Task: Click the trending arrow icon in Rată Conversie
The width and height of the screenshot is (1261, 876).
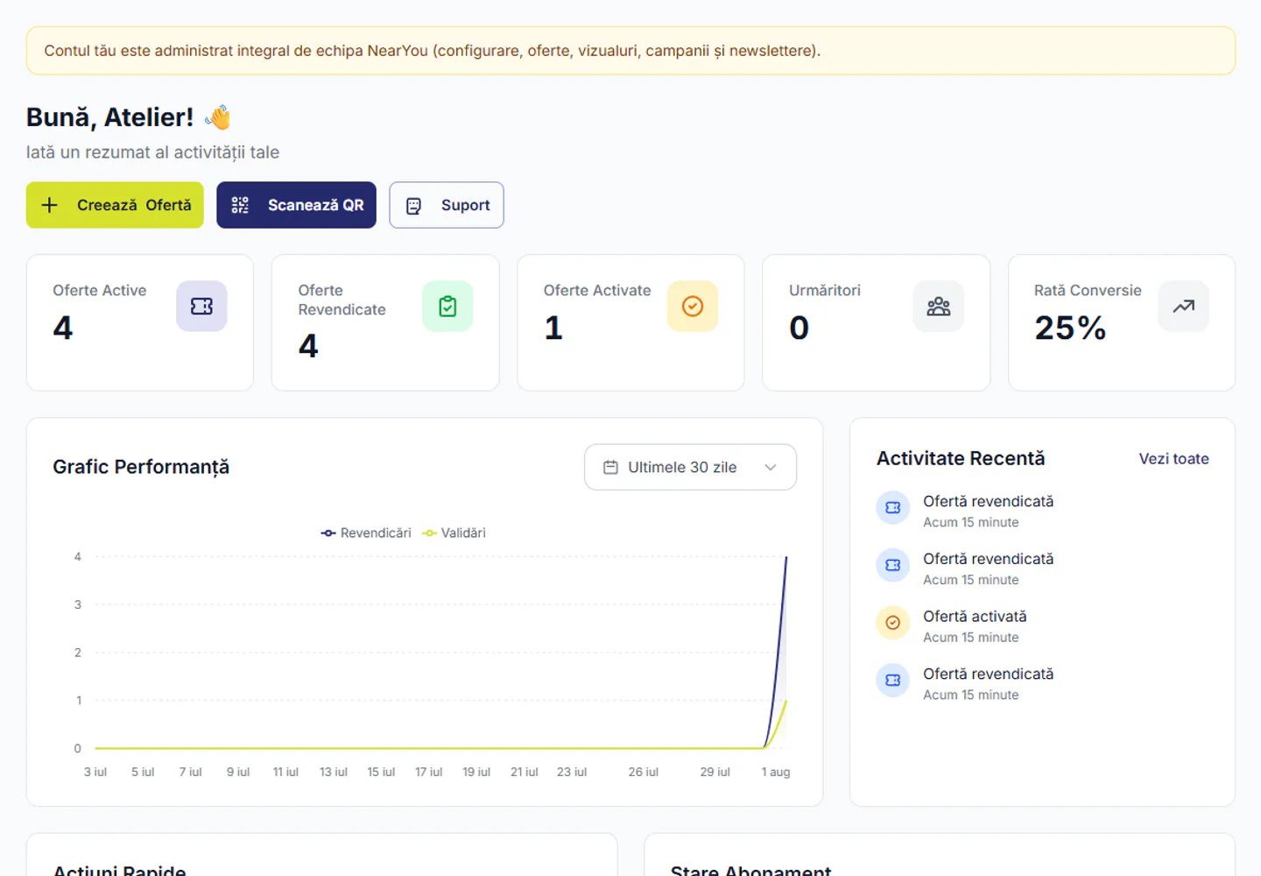Action: (1184, 307)
